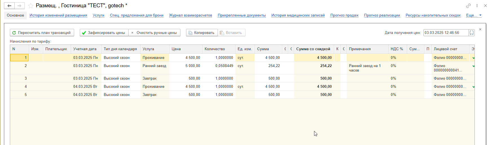Select the Ранний заезд service cell

155,68
